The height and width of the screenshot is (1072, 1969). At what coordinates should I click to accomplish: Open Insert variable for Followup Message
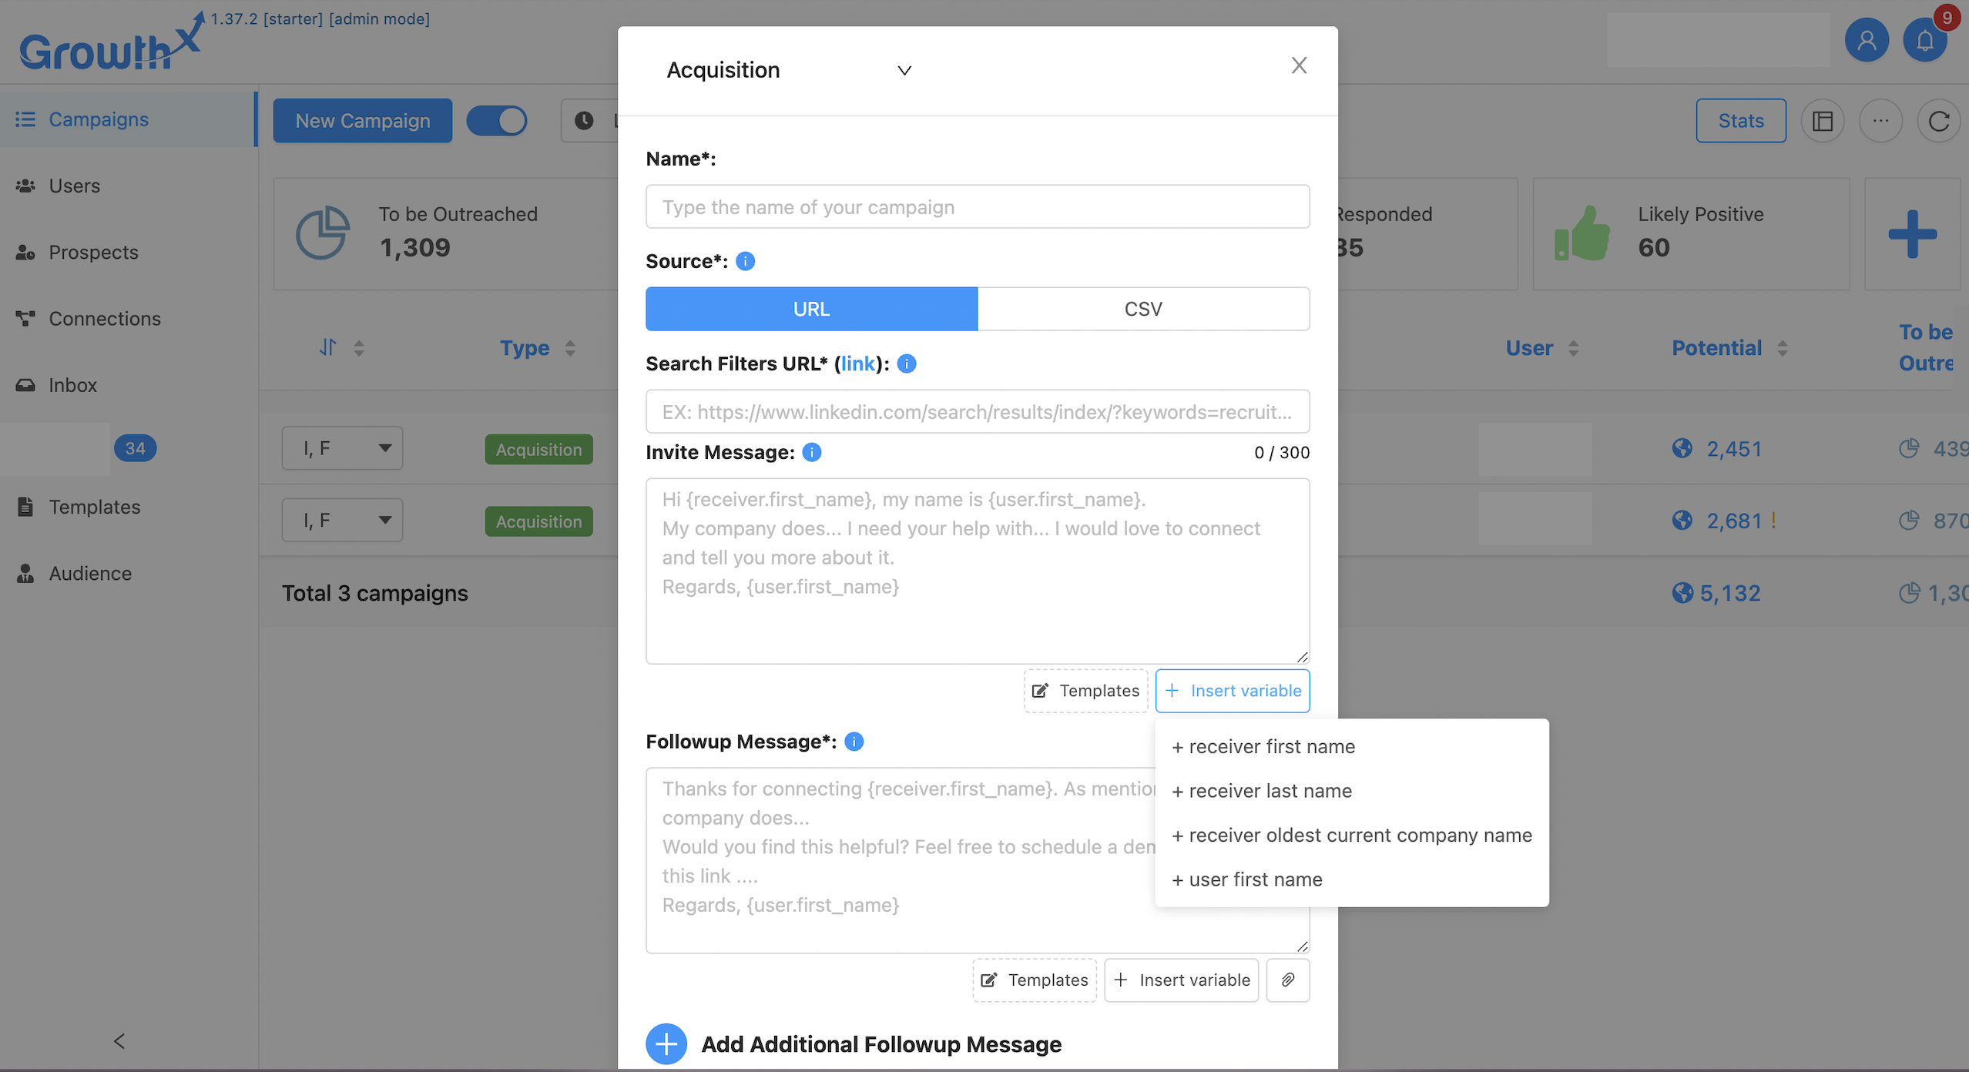(1181, 980)
